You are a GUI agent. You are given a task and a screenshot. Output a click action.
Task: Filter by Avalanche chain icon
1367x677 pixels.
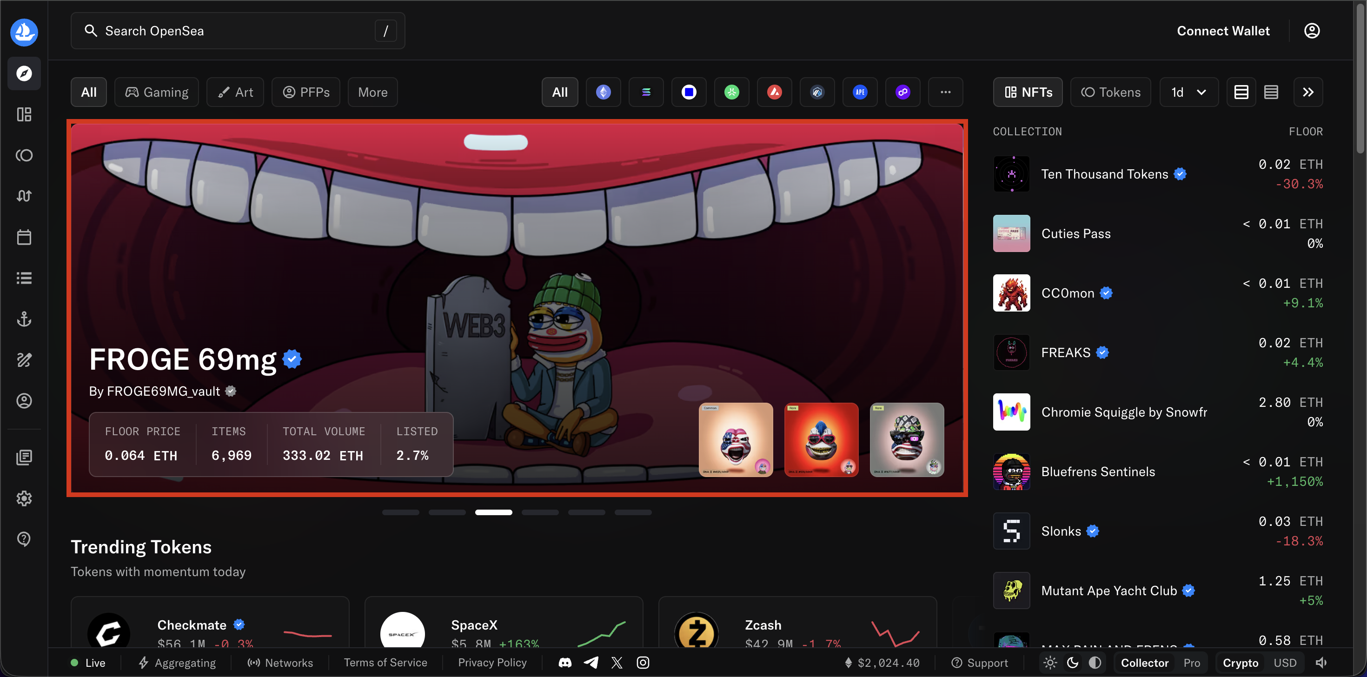774,93
